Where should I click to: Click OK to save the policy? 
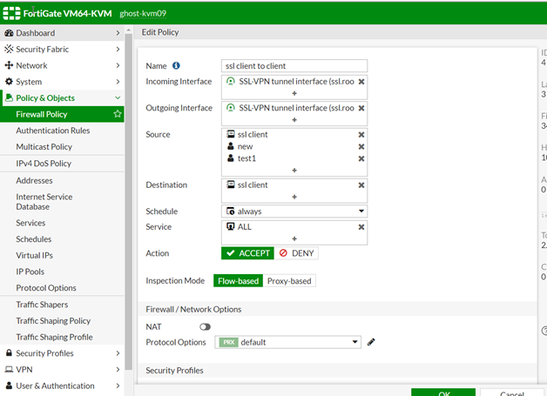[x=442, y=392]
